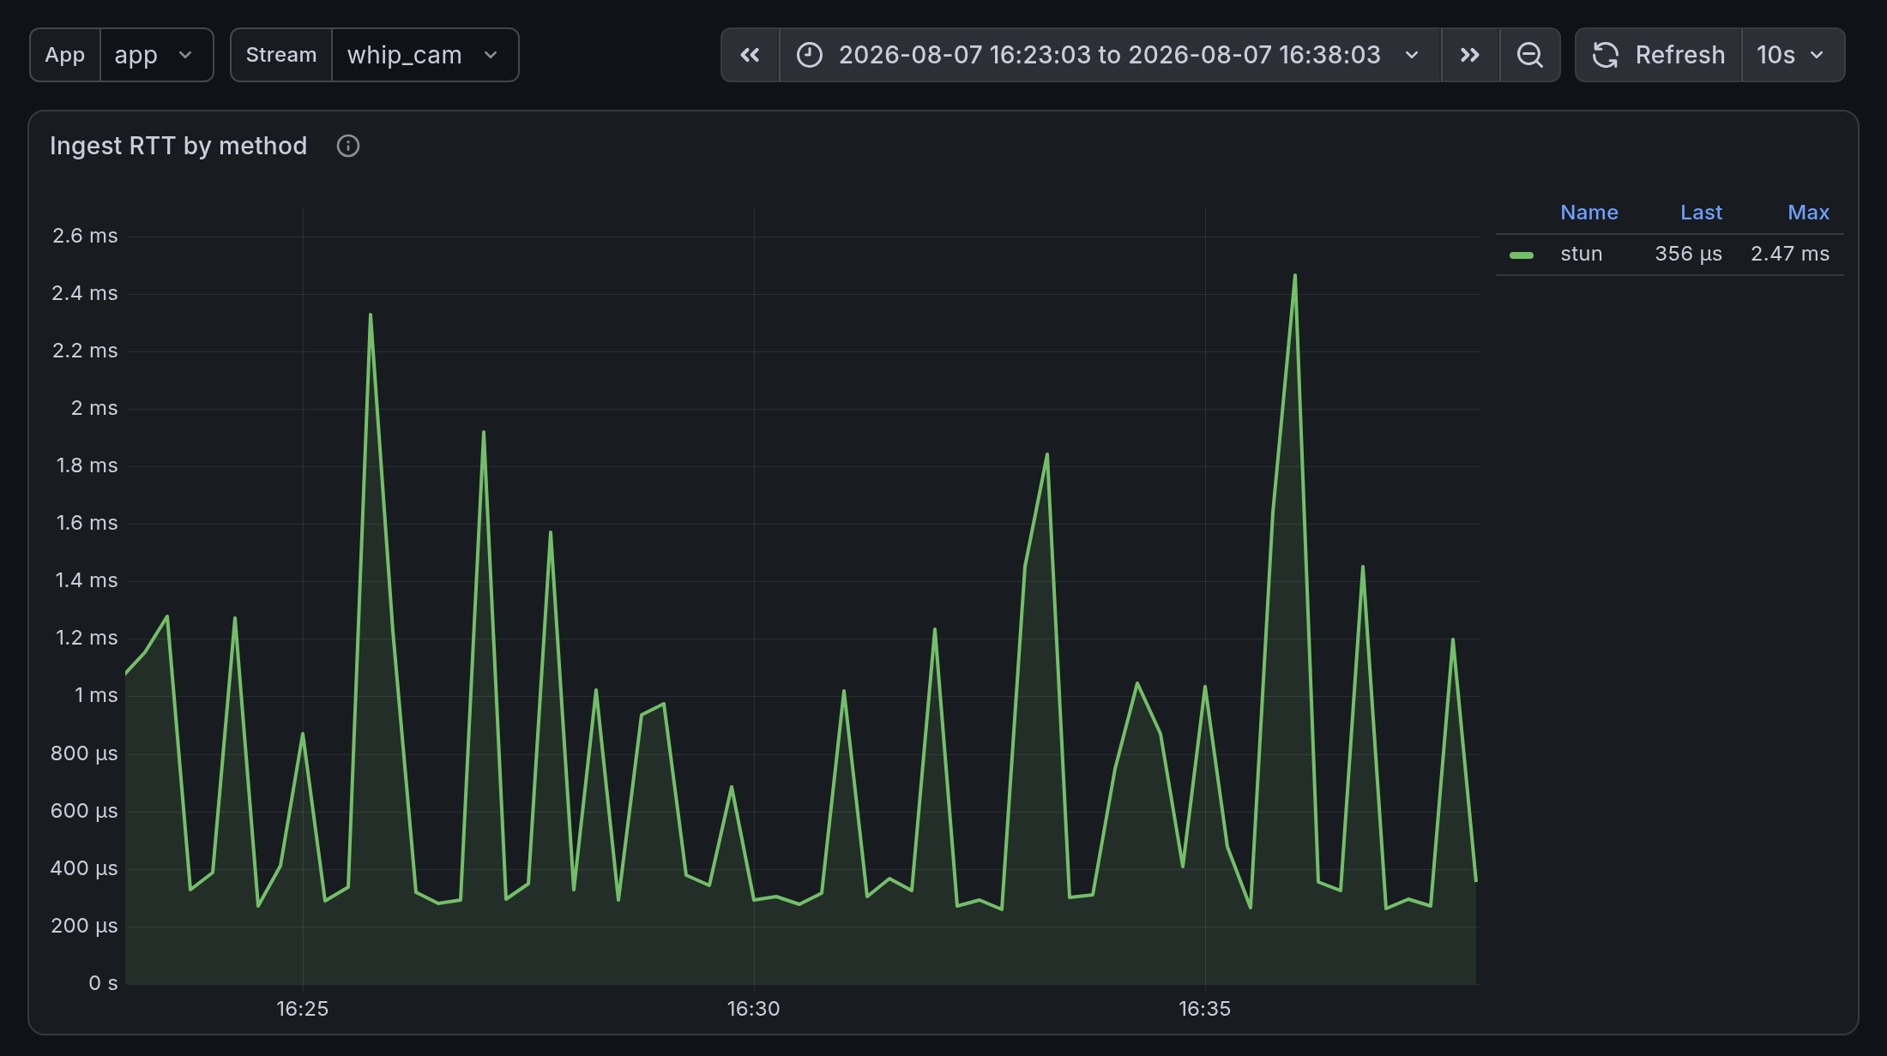Shift time range forward with double-right arrows
1887x1056 pixels.
(1470, 55)
